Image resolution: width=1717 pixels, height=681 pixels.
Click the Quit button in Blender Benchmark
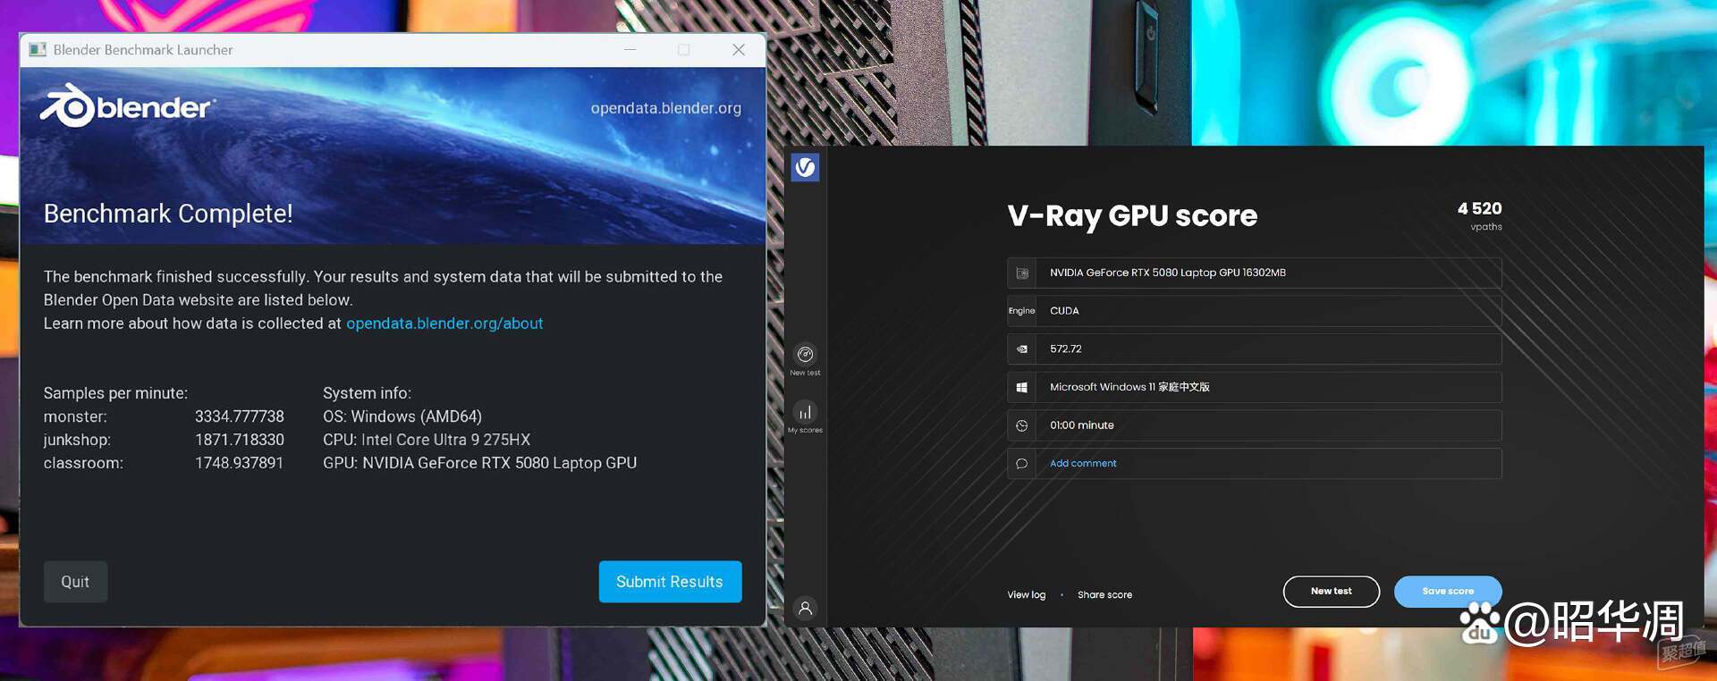tap(75, 582)
